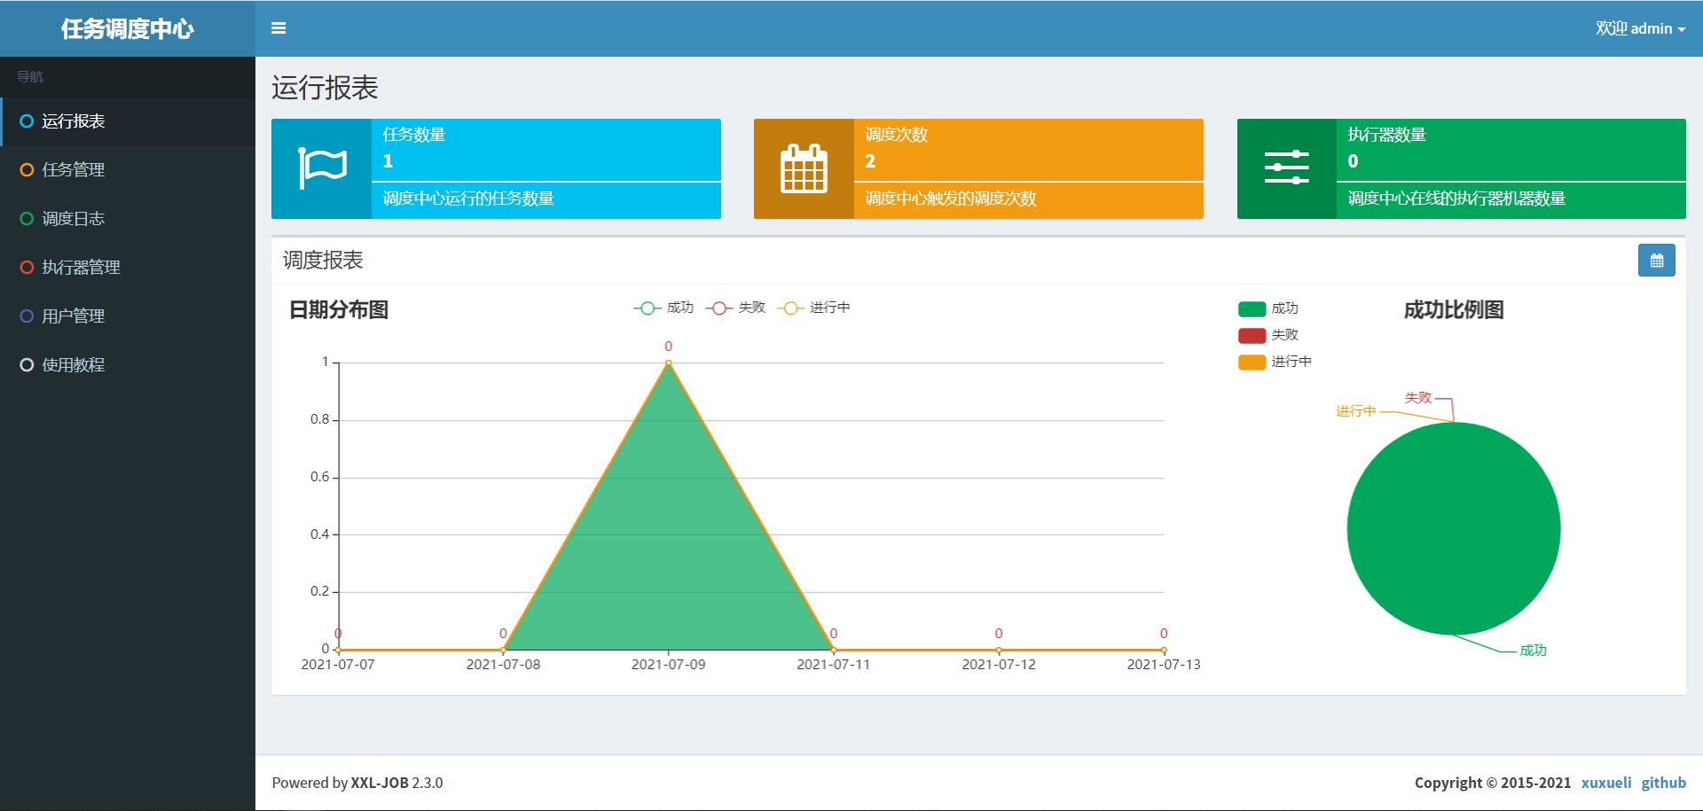Select 执行器管理 in the sidebar
Viewport: 1703px width, 811px height.
coord(128,268)
